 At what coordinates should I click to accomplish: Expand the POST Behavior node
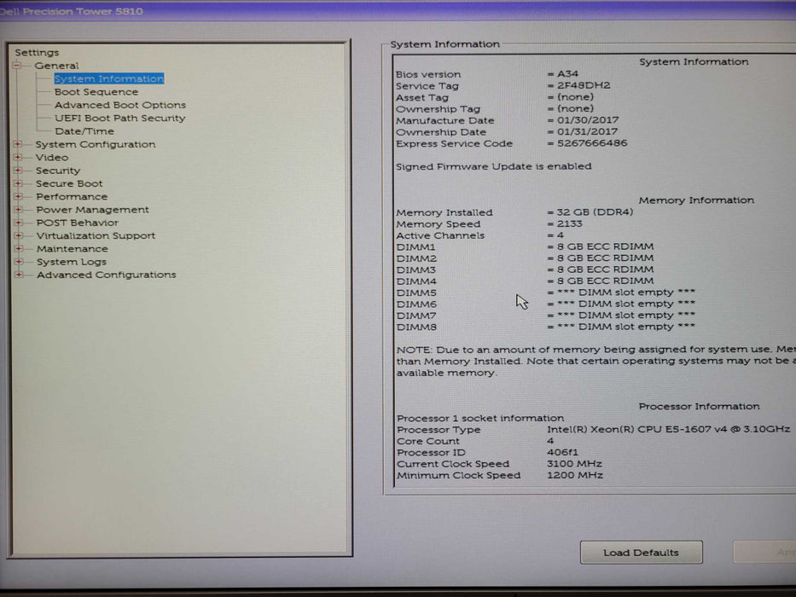coord(18,223)
